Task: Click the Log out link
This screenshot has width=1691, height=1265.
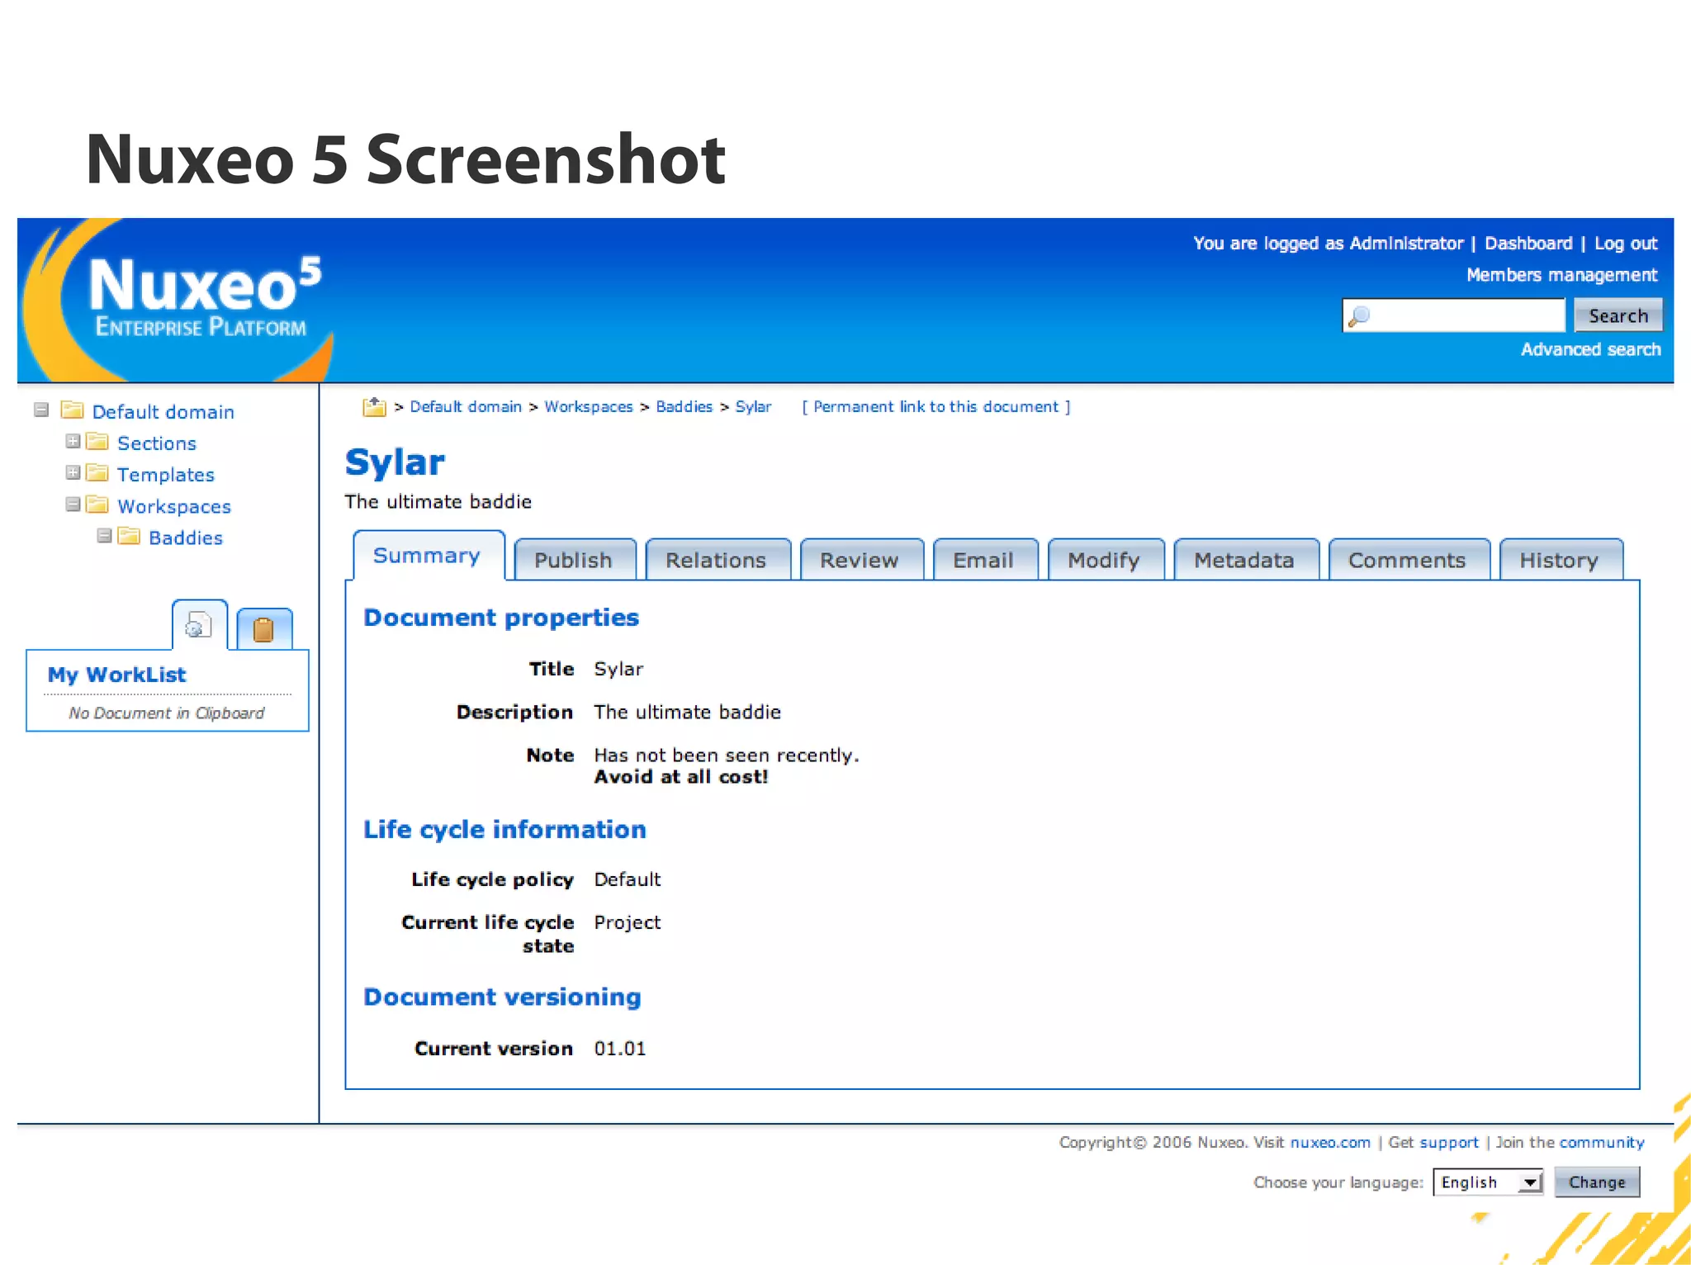Action: click(x=1626, y=244)
